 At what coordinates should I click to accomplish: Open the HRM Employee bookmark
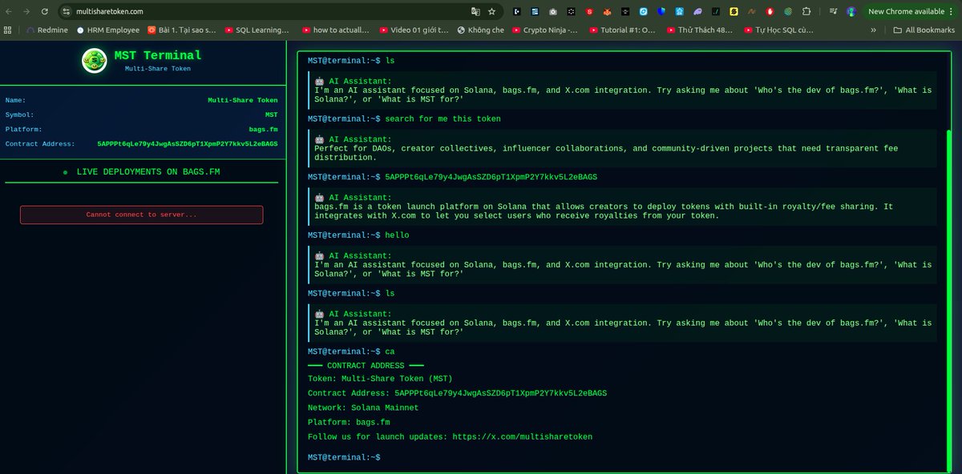(107, 30)
